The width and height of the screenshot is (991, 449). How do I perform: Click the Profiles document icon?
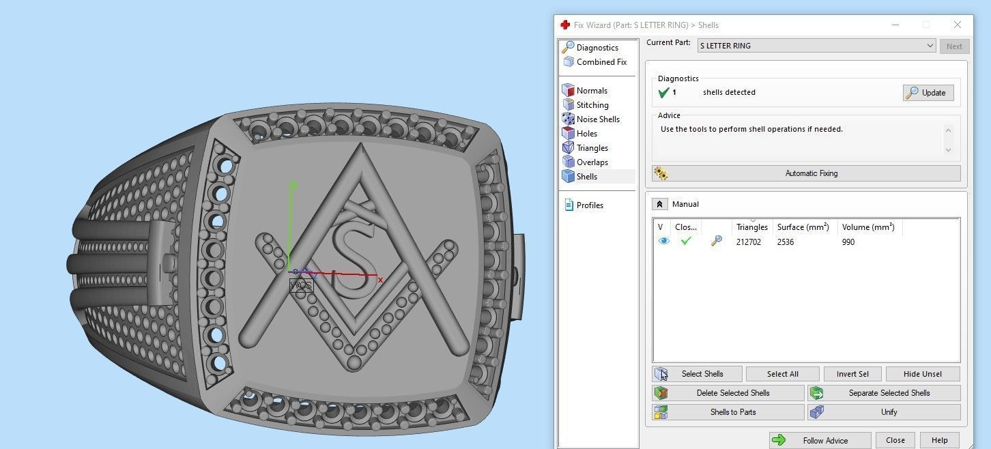point(569,205)
